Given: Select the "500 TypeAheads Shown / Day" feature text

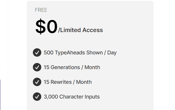Looking at the screenshot, I should click(80, 53).
